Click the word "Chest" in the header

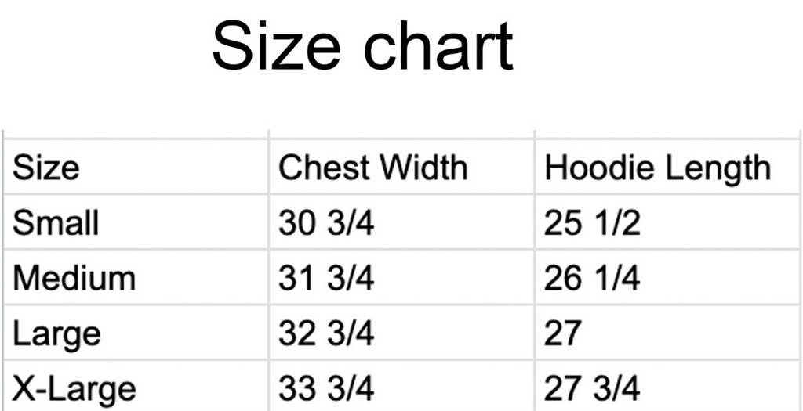324,168
